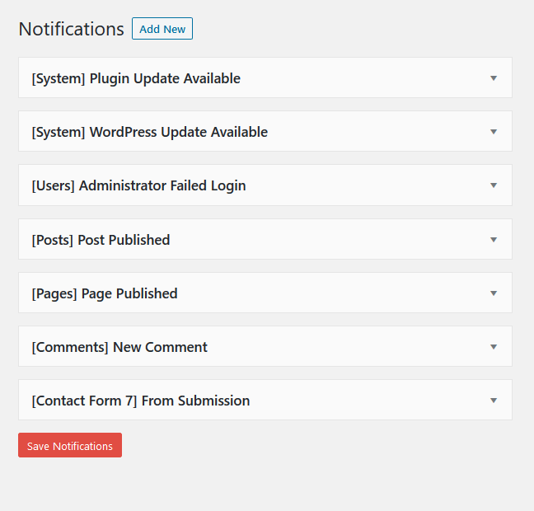The width and height of the screenshot is (534, 511).
Task: Click the '[Comments]' category prefix
Action: [x=70, y=347]
